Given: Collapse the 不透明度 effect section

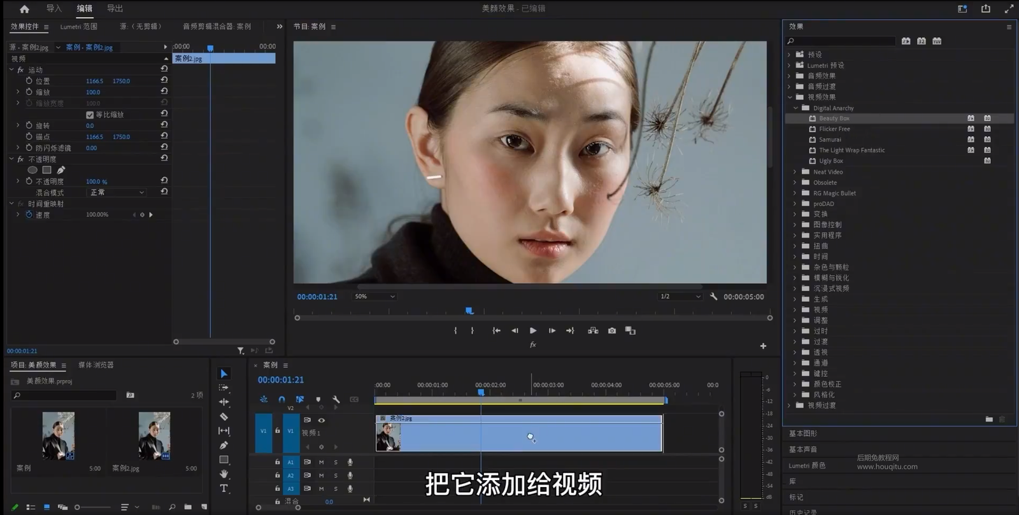Looking at the screenshot, I should (x=11, y=159).
